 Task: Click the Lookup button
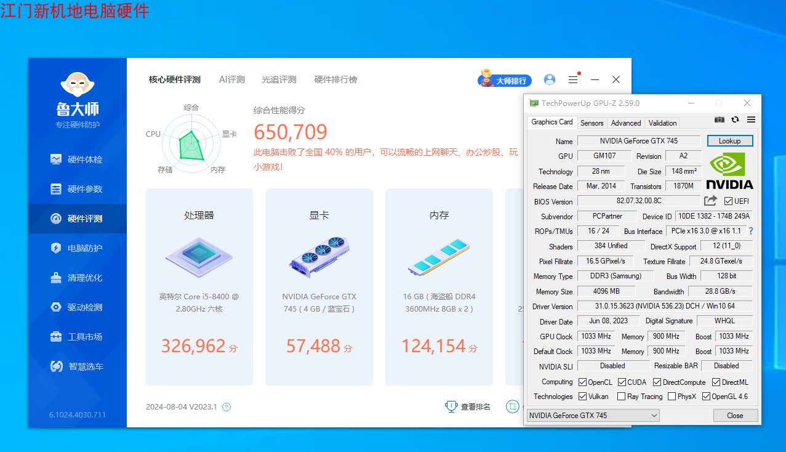(x=729, y=141)
